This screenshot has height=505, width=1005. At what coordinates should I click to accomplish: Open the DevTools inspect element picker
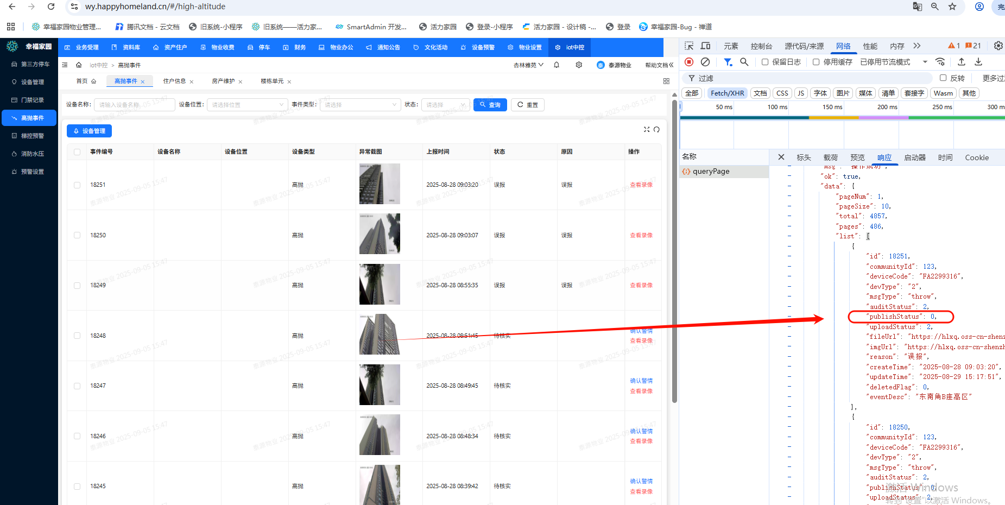click(689, 46)
